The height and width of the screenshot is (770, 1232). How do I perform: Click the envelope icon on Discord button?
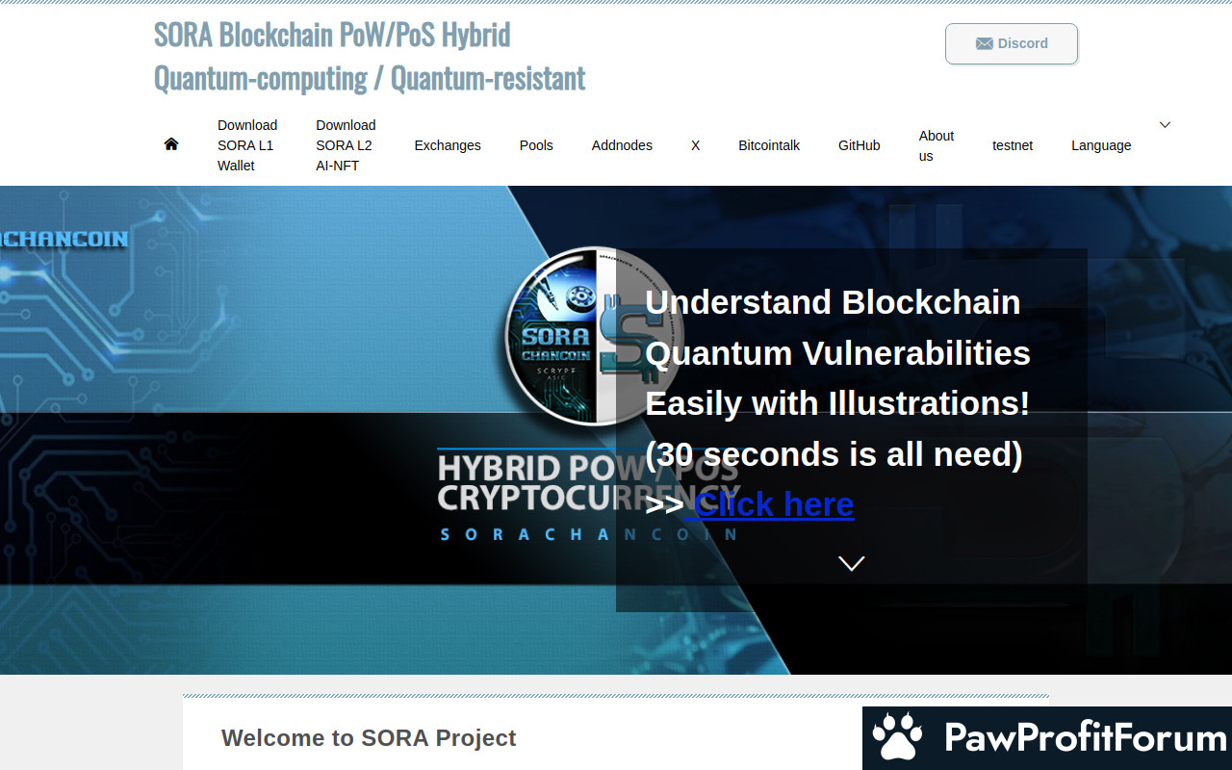(x=984, y=43)
